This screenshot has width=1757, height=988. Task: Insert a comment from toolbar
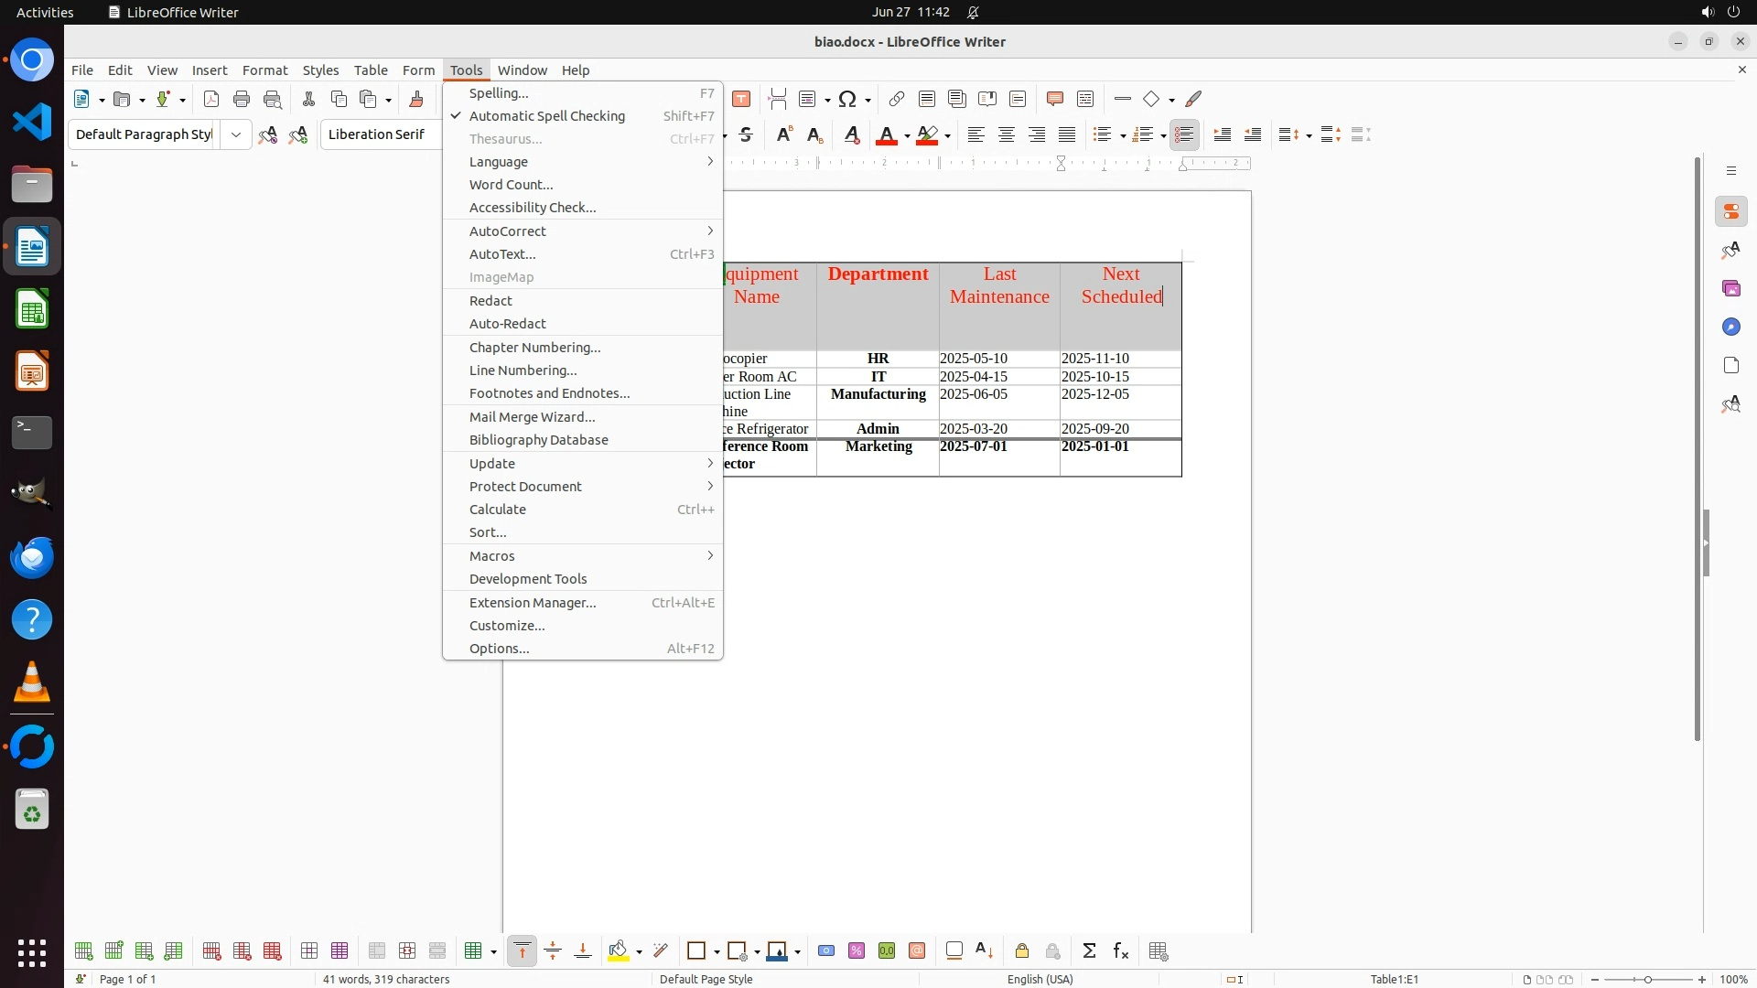pos(1054,100)
